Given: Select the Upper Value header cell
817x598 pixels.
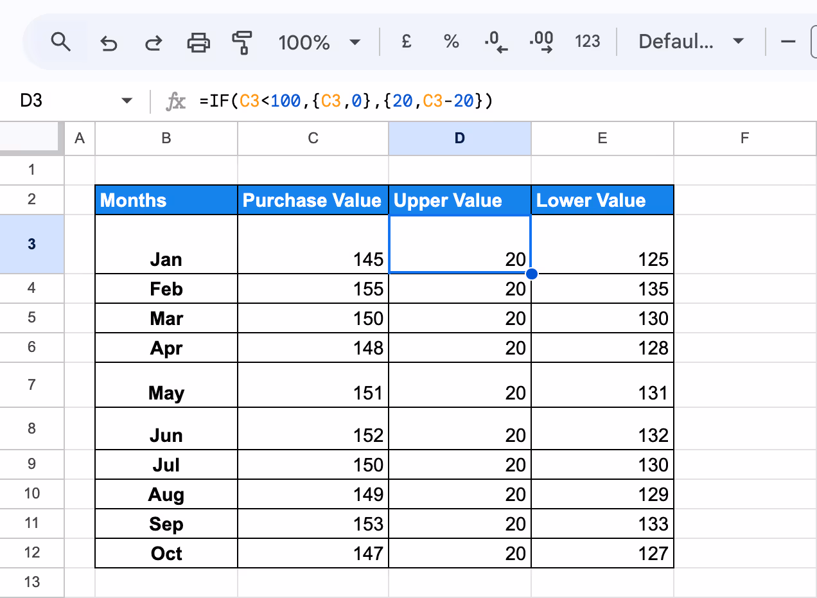Looking at the screenshot, I should click(x=459, y=200).
